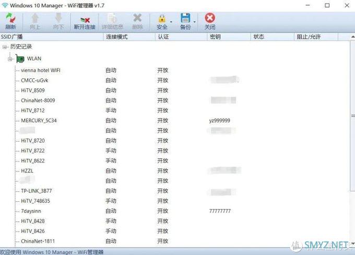Screen dimensions: 355x255
Task: Click the Disconnect (断开连接) toolbar icon
Action: (85, 20)
